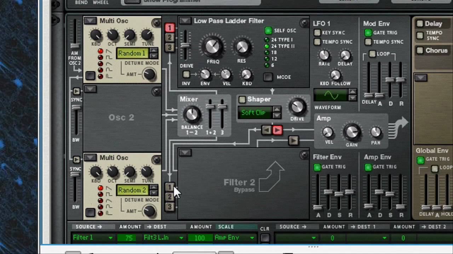Toggle Amp Env GATE TRIG
The width and height of the screenshot is (453, 254).
[368, 167]
